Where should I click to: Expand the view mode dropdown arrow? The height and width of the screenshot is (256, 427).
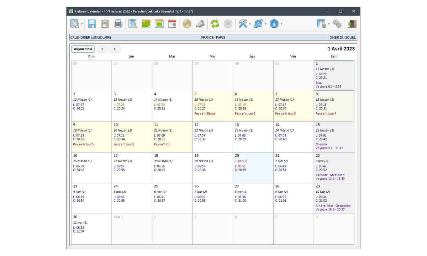coord(82,24)
